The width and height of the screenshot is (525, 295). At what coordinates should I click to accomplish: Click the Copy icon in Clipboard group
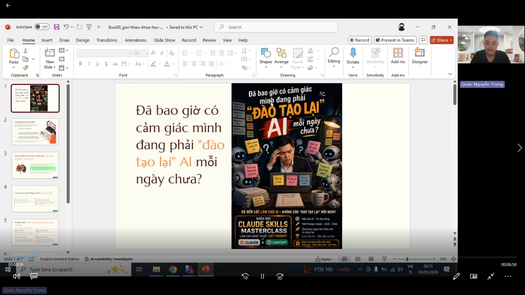click(x=25, y=59)
